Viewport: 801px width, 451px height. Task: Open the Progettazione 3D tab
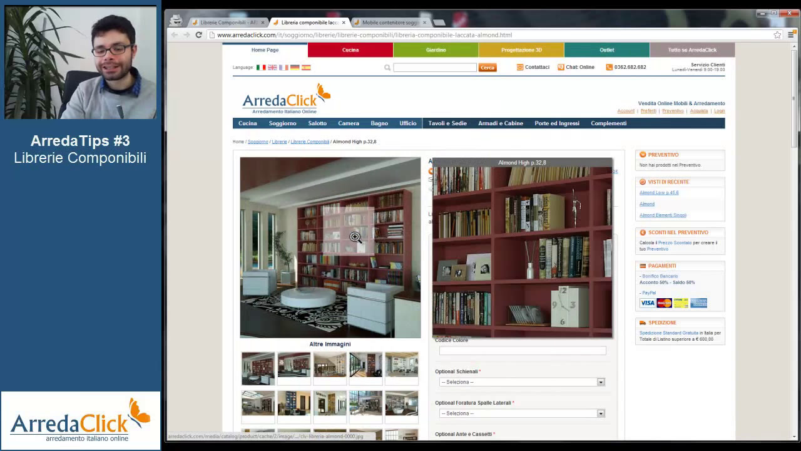521,50
